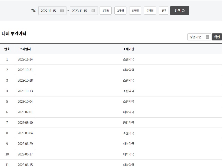Click the 검색 search button

180,11
